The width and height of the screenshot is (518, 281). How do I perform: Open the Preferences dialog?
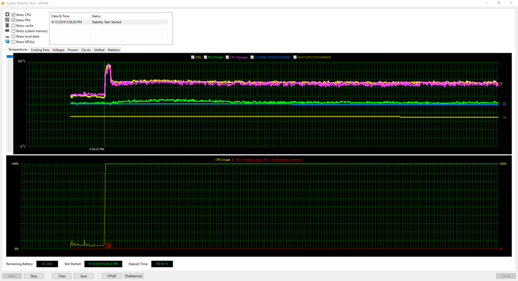coord(134,276)
